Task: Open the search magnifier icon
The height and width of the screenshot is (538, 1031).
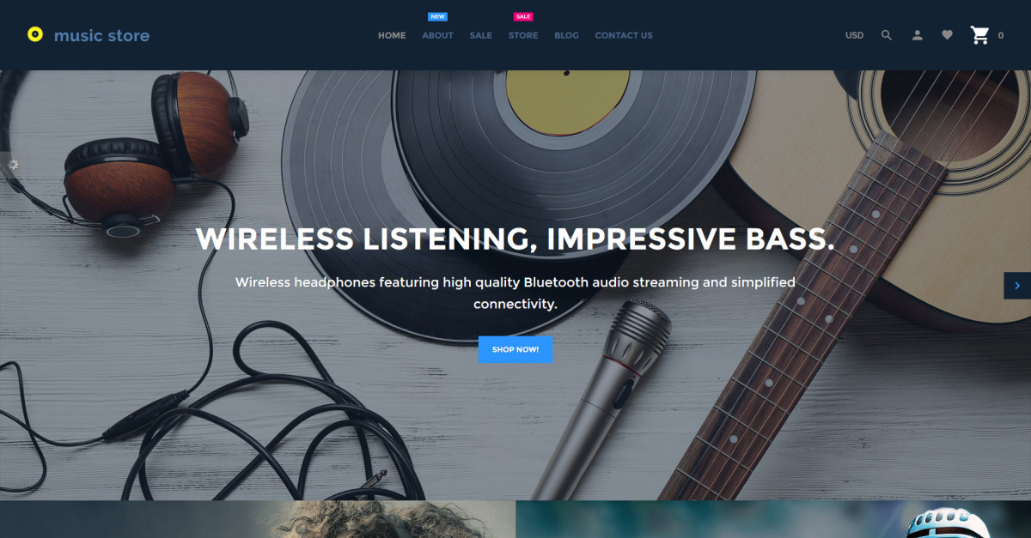Action: click(887, 35)
